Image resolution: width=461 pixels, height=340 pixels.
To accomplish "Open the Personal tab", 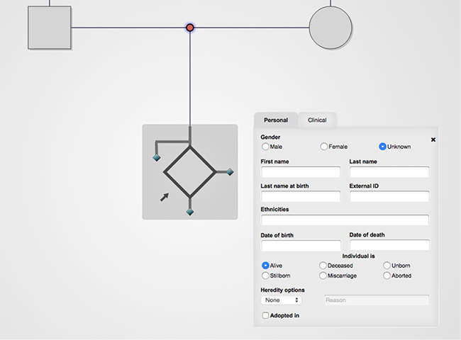I will pos(276,120).
